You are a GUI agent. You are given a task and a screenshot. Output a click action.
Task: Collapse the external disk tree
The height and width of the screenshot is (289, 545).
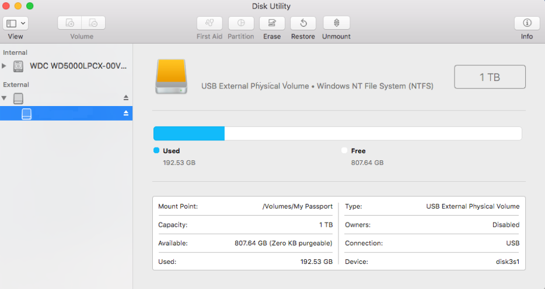tap(4, 98)
